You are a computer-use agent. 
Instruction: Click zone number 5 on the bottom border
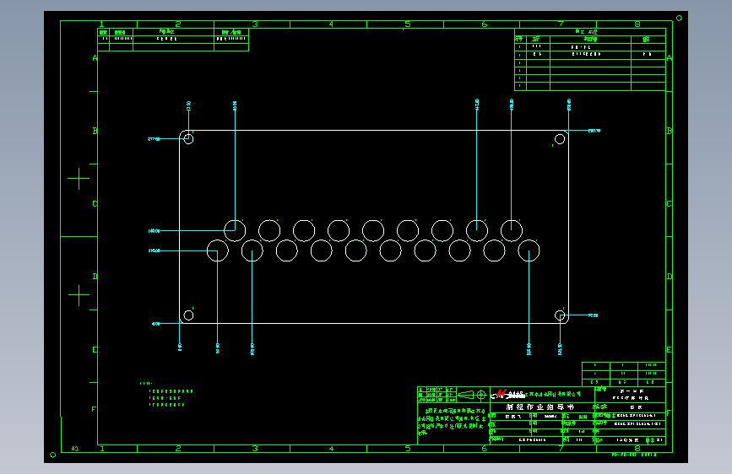tap(408, 449)
